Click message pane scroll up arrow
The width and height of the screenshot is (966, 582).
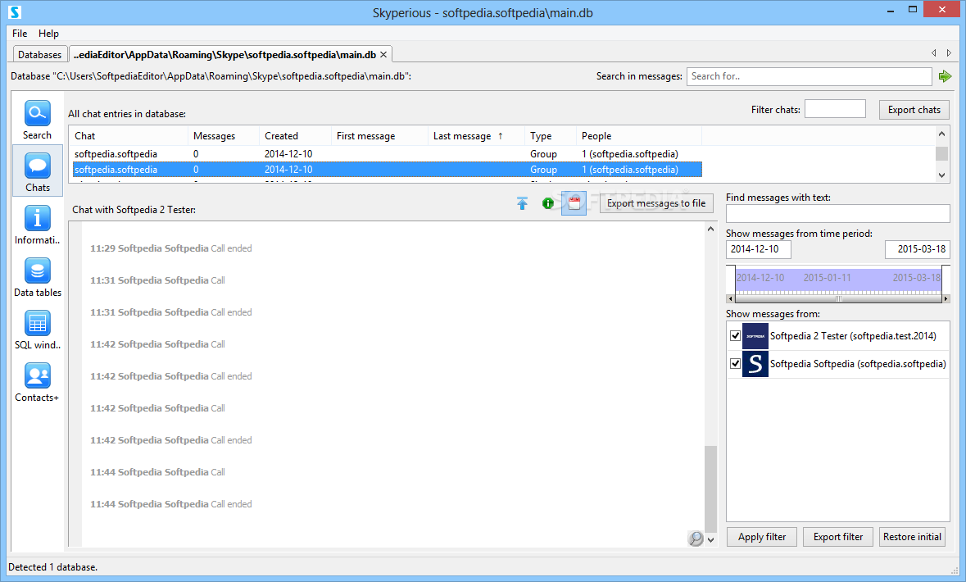pos(711,229)
